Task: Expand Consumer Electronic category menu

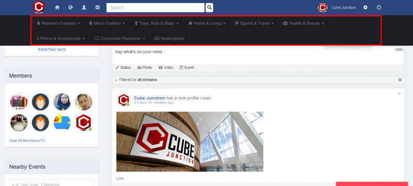Action: (120, 39)
